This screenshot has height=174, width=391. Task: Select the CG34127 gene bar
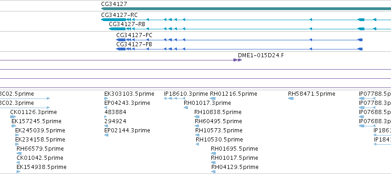click(246, 9)
